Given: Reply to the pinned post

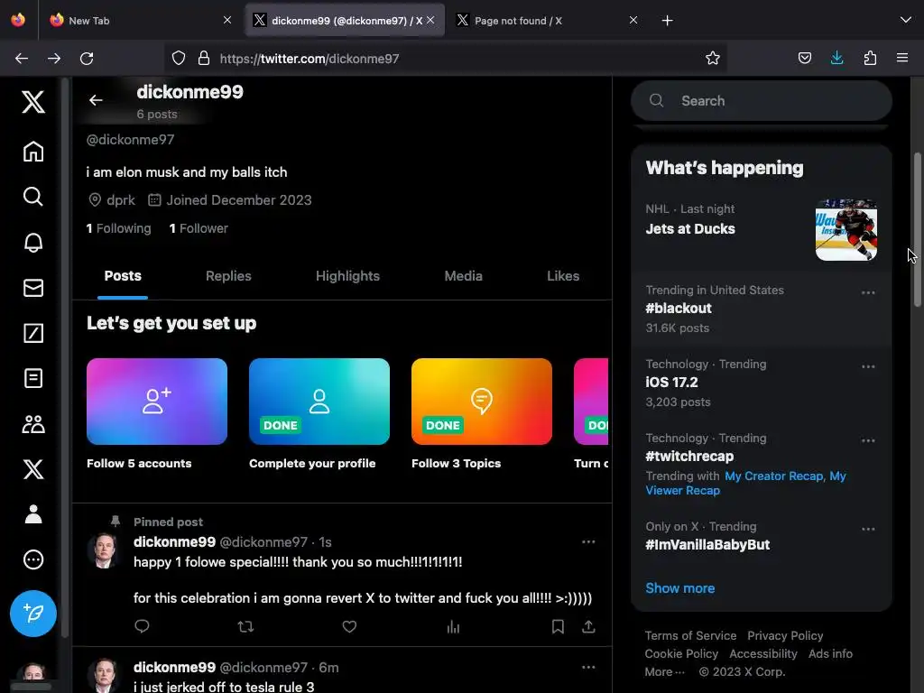Looking at the screenshot, I should pyautogui.click(x=142, y=626).
